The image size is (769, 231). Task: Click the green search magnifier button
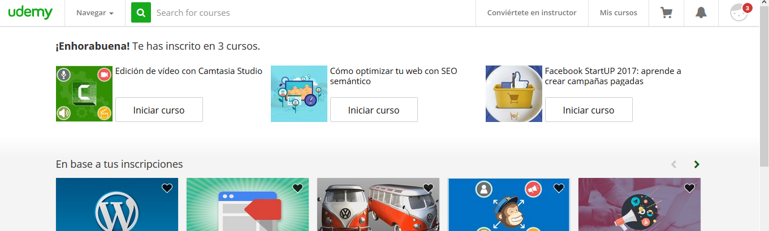click(141, 12)
